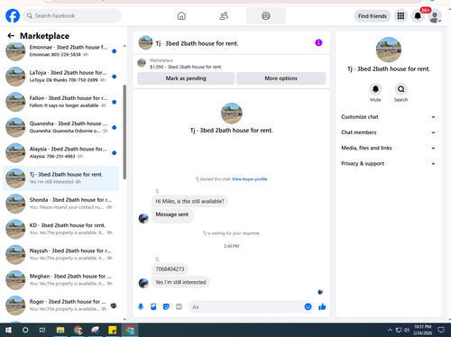Go back with the Marketplace arrow
The height and width of the screenshot is (337, 451).
(11, 36)
